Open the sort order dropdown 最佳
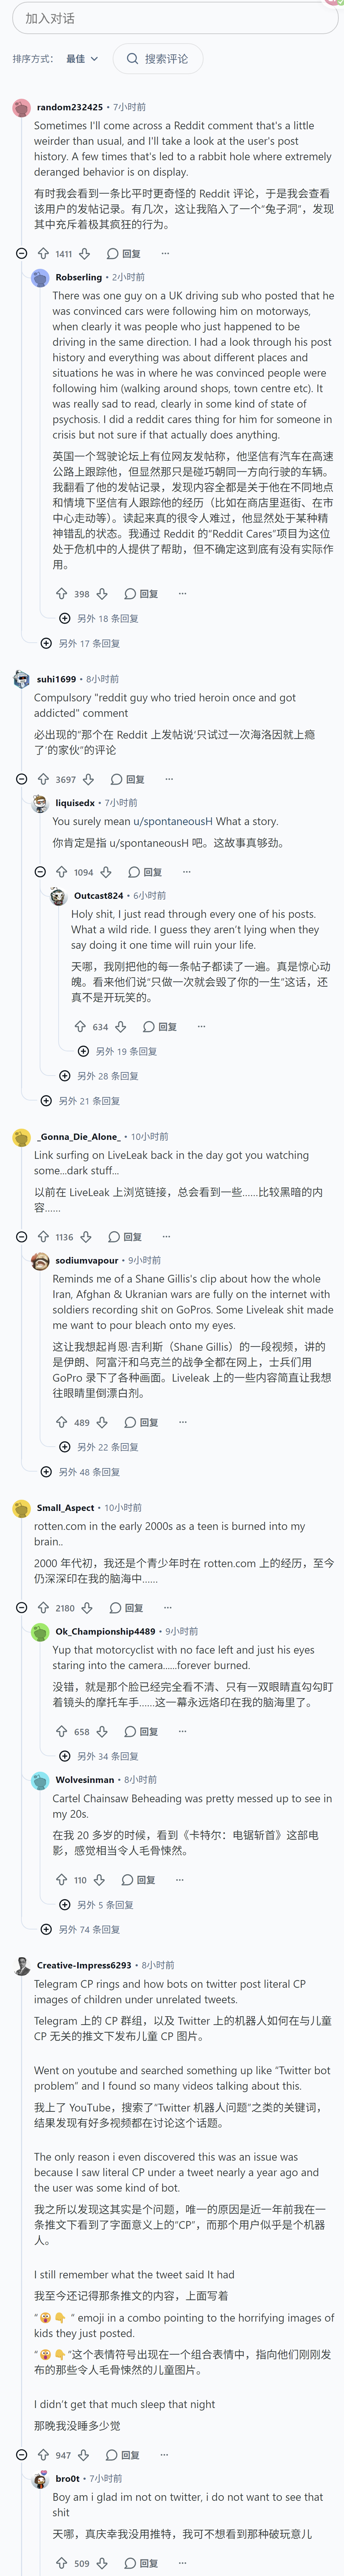Screen dimensions: 344x2576 tap(83, 59)
